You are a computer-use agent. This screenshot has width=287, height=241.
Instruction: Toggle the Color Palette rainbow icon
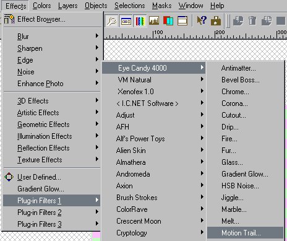pyautogui.click(x=140, y=21)
